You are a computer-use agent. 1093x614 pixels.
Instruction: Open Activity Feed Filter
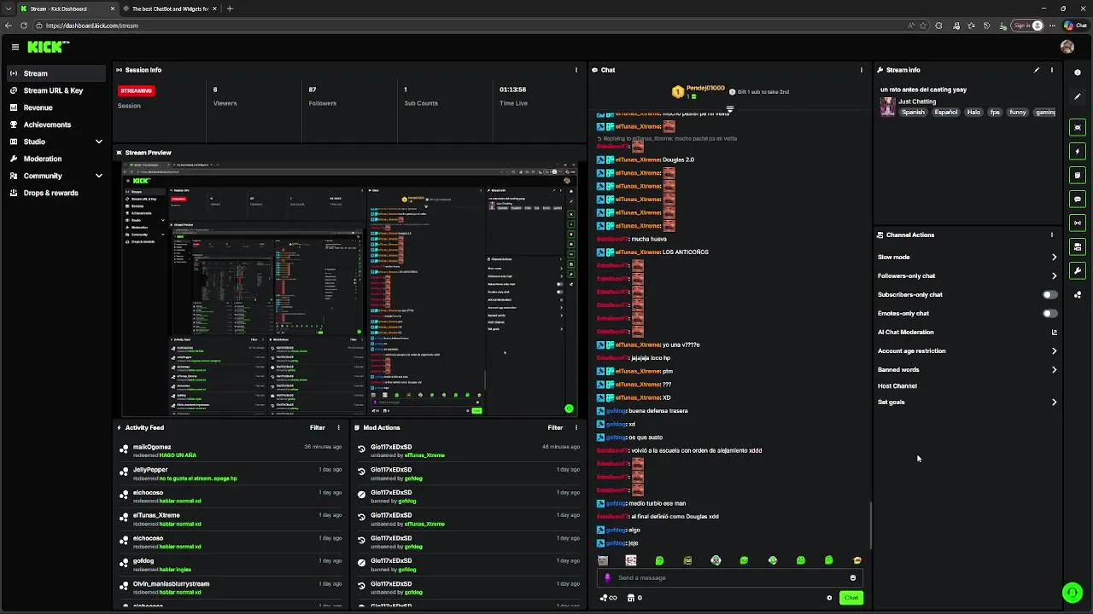(x=318, y=427)
